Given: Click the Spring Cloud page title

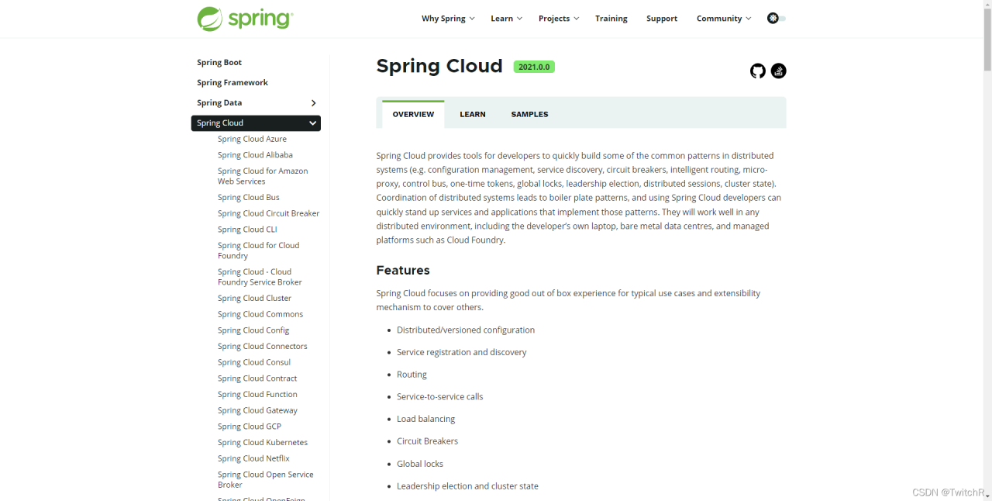Looking at the screenshot, I should [439, 67].
